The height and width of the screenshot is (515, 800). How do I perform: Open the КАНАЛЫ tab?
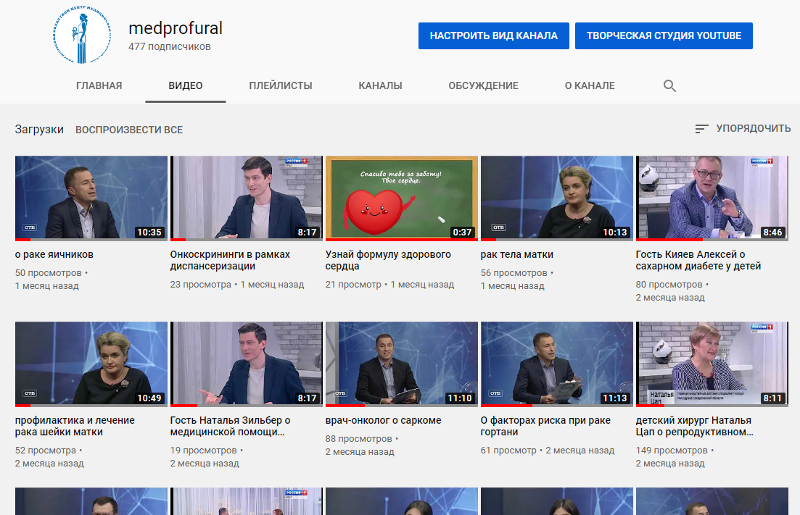tap(380, 85)
